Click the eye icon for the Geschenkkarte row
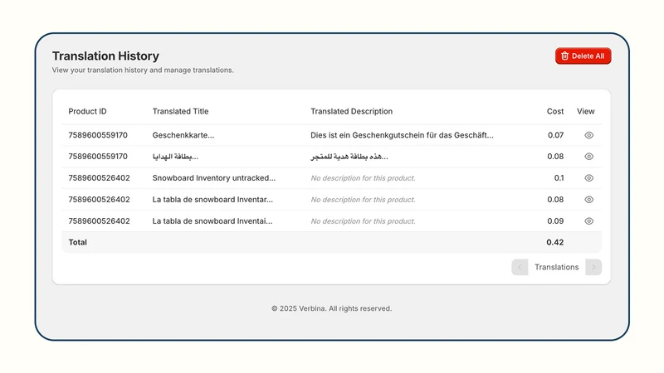 pos(588,135)
